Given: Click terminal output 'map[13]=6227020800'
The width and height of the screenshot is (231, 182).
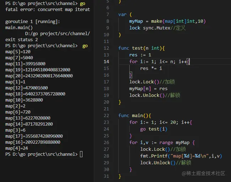Looking at the screenshot, I should 28,118.
